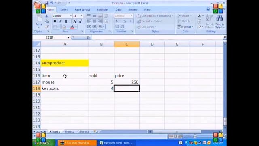Screen dimensions: 259x146
Task: Open the Excel Help question icon
Action: [x=208, y=9]
